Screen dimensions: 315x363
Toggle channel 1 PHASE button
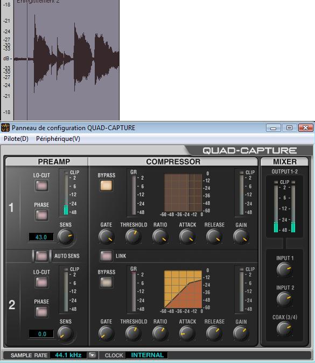pos(41,215)
